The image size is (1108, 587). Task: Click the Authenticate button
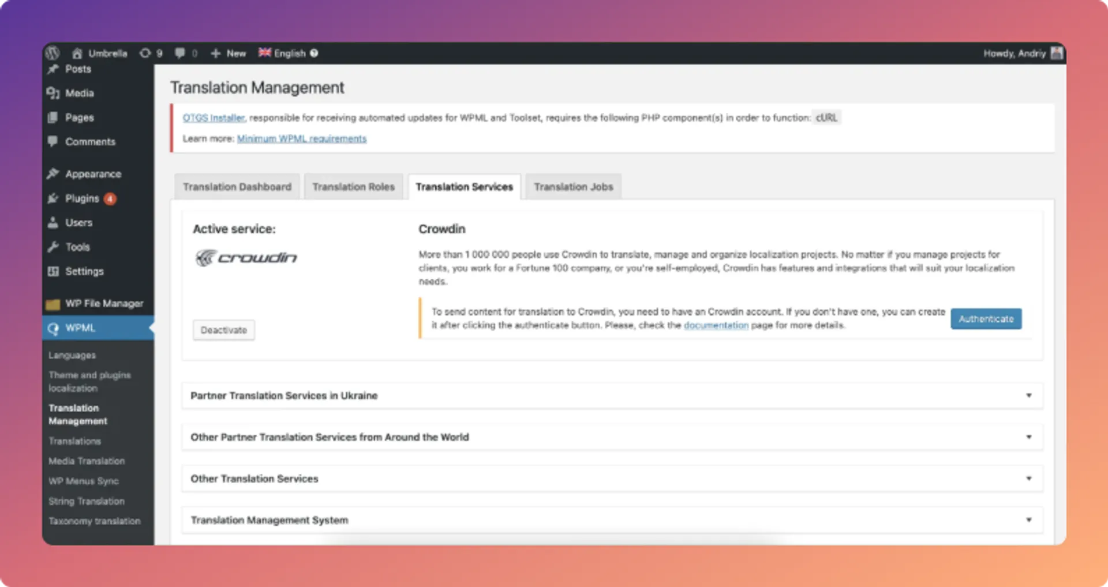coord(986,319)
